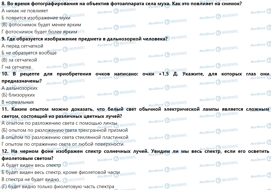Select 'Г фотоснимок будет более ярким'
The width and height of the screenshot is (271, 190).
(39, 32)
